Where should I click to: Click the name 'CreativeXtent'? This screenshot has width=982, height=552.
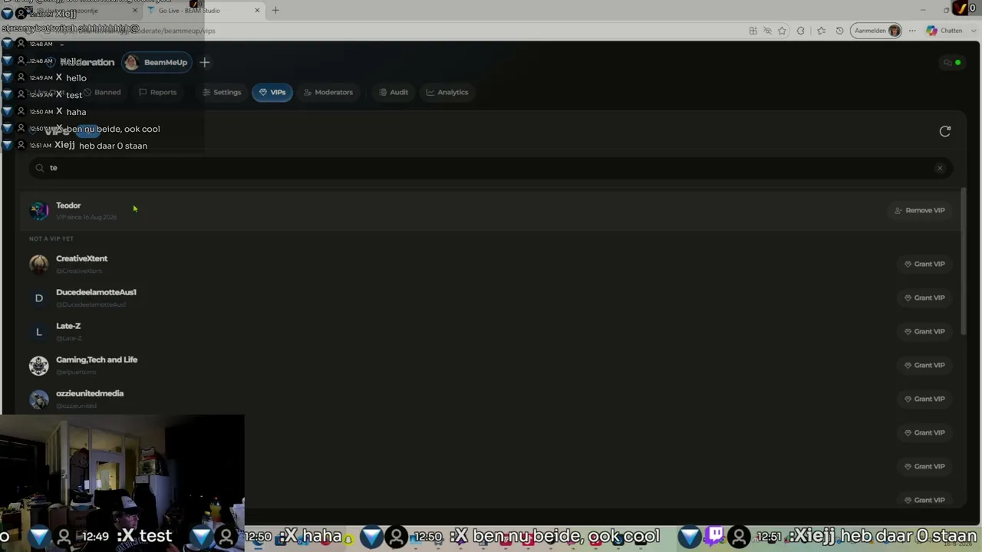click(82, 258)
